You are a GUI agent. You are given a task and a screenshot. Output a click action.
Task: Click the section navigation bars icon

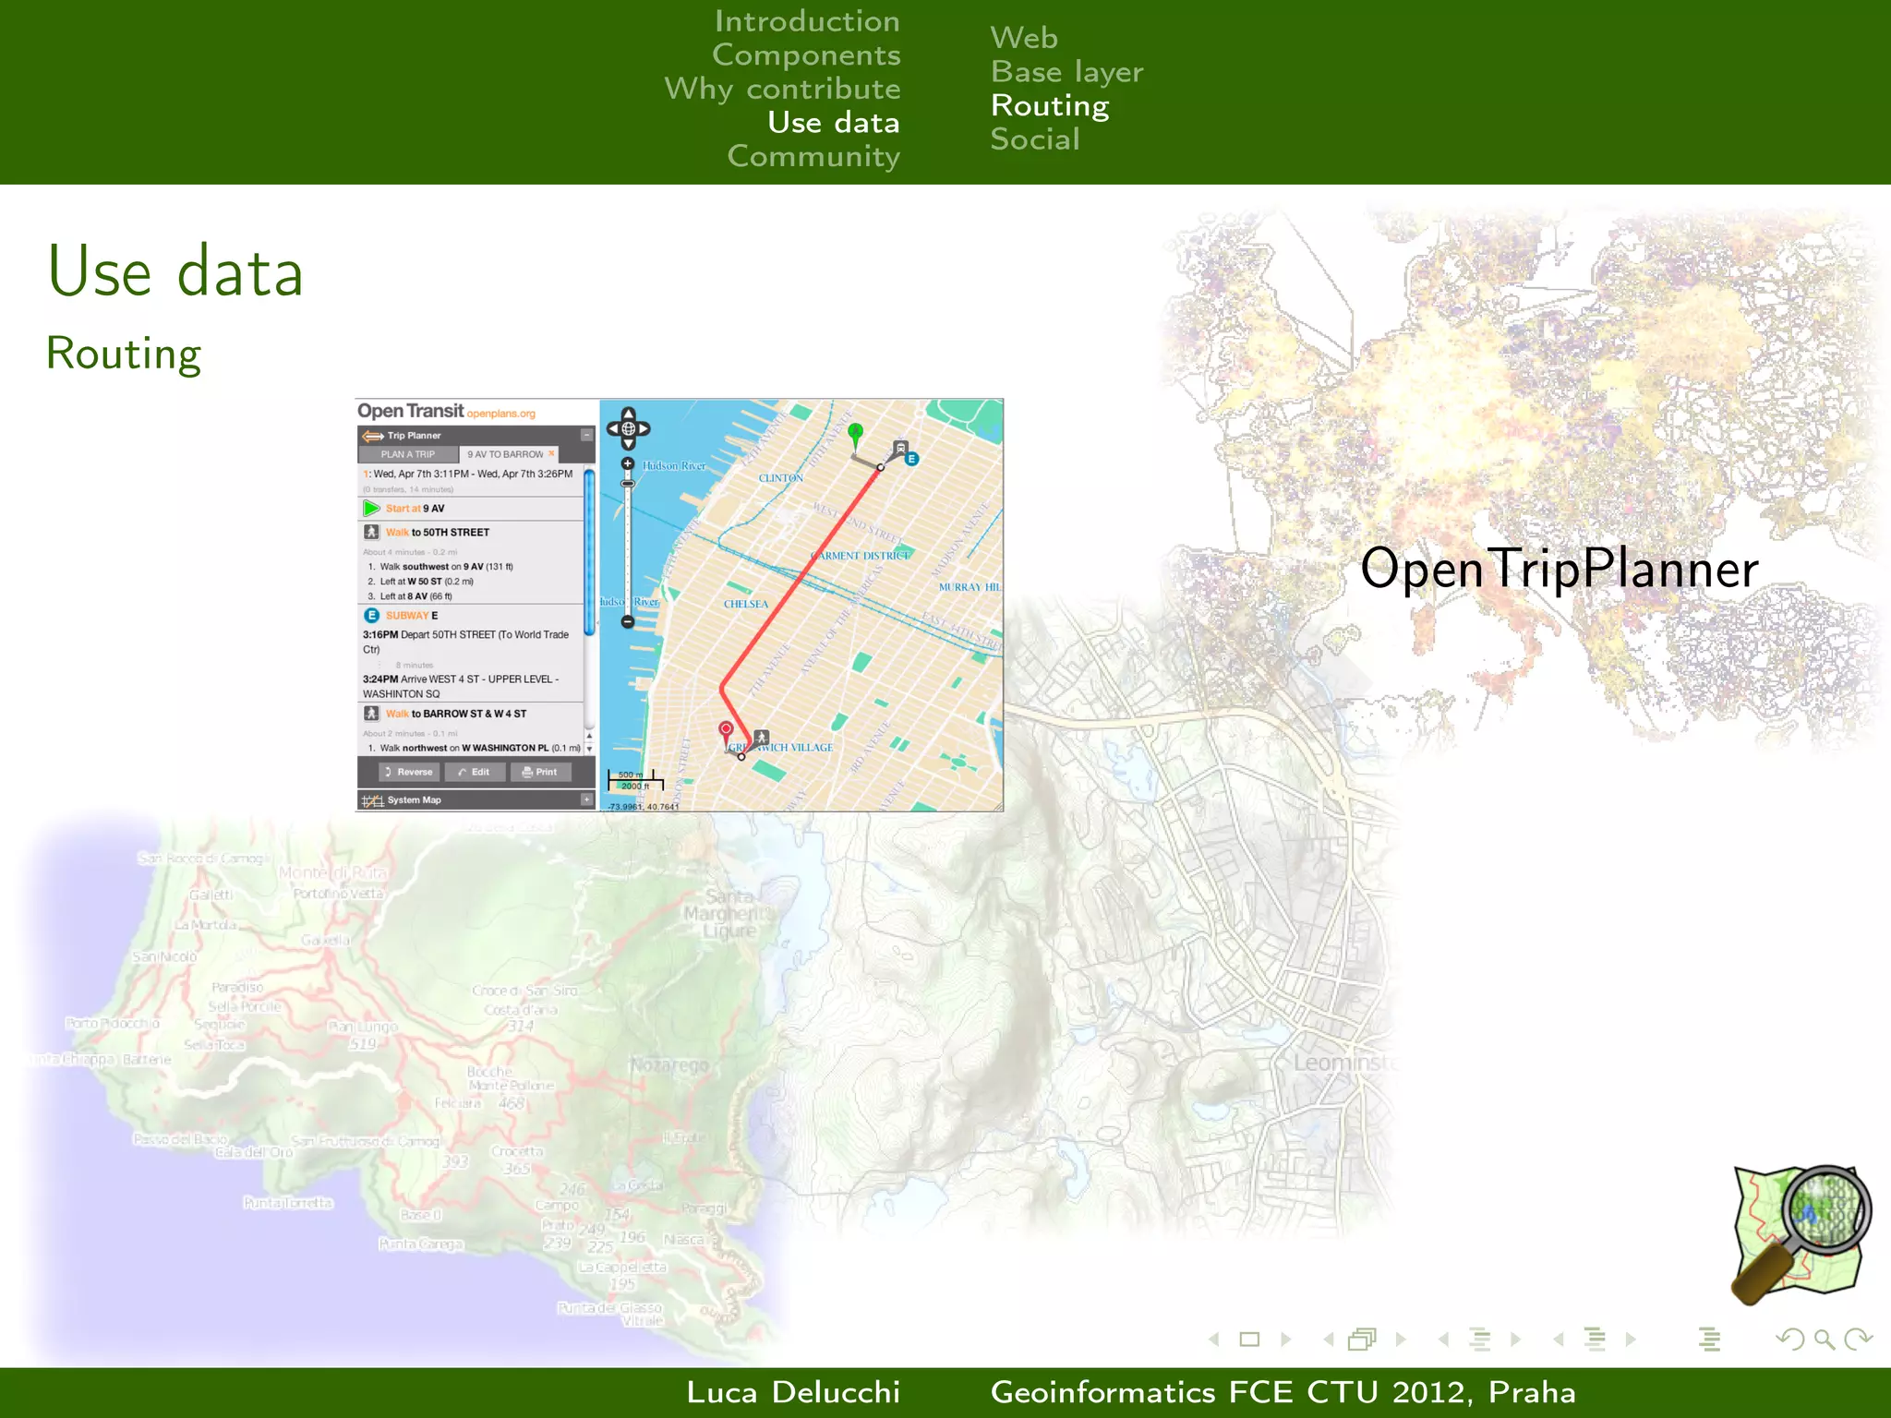click(x=1595, y=1339)
